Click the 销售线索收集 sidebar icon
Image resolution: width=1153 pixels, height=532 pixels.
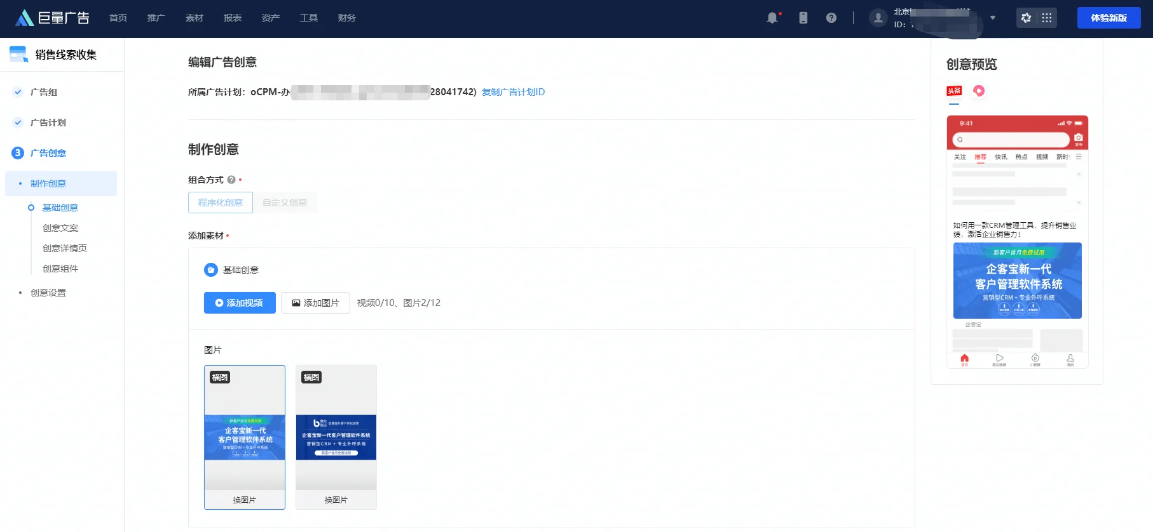point(18,55)
